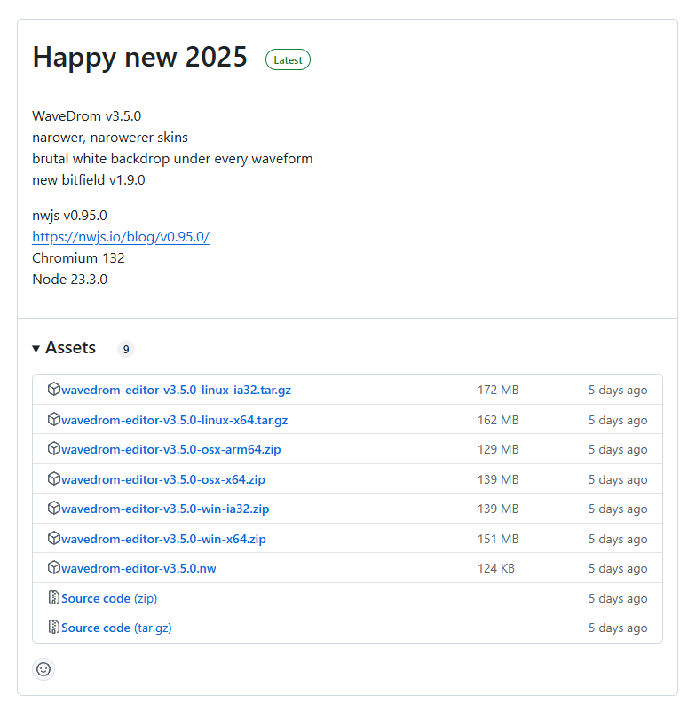Click the package icon beside win-x64.zip
688x703 pixels.
click(54, 538)
